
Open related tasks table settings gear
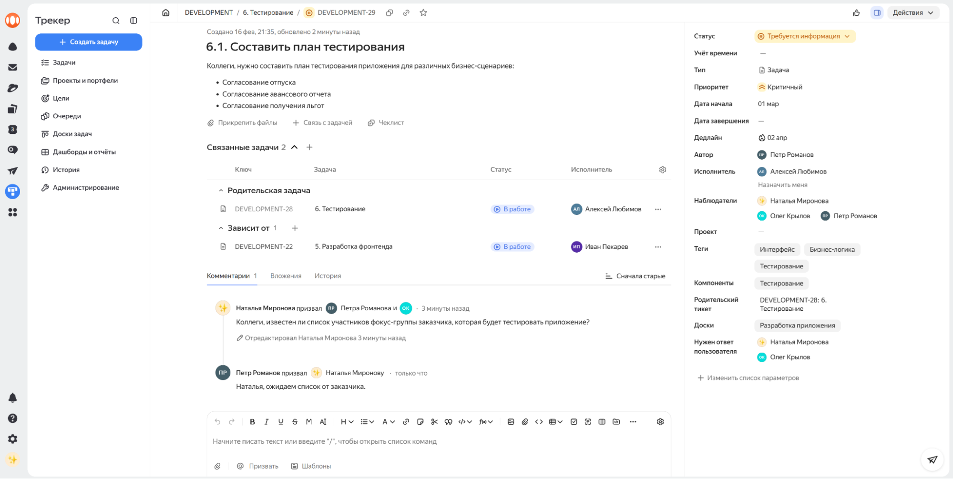point(662,170)
